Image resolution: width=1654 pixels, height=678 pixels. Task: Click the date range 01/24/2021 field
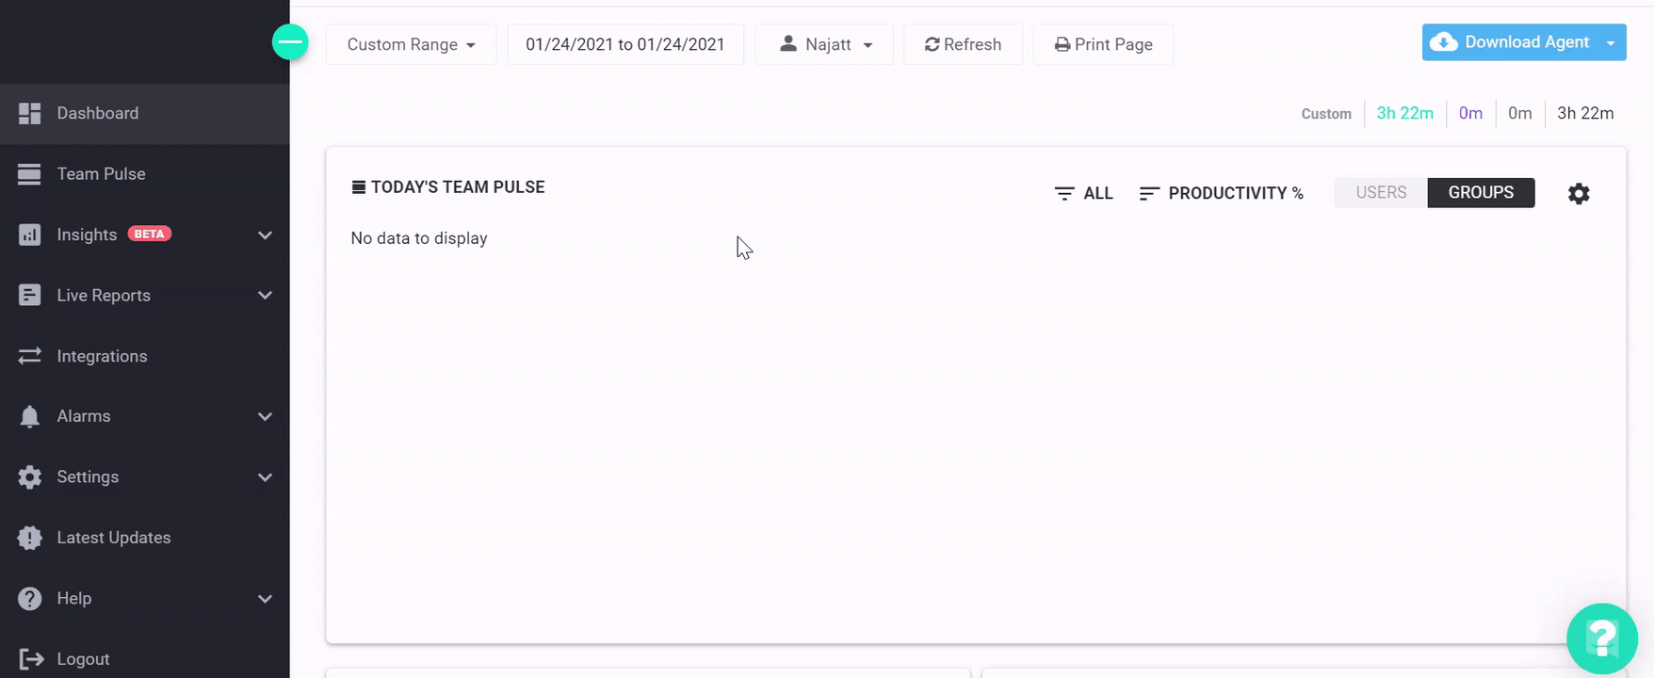625,44
